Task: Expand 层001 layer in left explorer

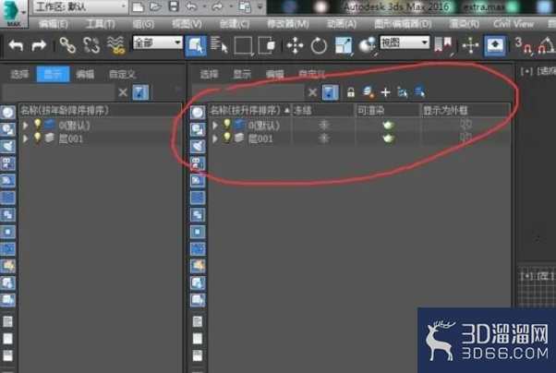Action: 26,138
